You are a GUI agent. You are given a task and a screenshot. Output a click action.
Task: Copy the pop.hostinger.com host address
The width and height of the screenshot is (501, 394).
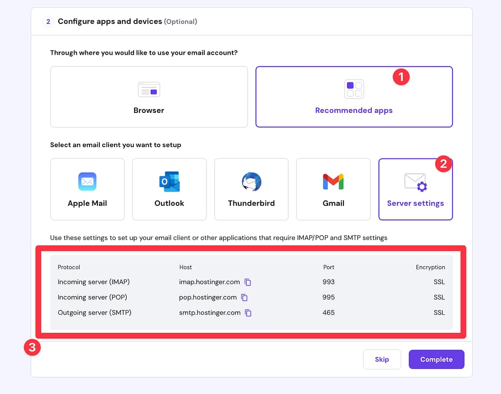pyautogui.click(x=244, y=297)
